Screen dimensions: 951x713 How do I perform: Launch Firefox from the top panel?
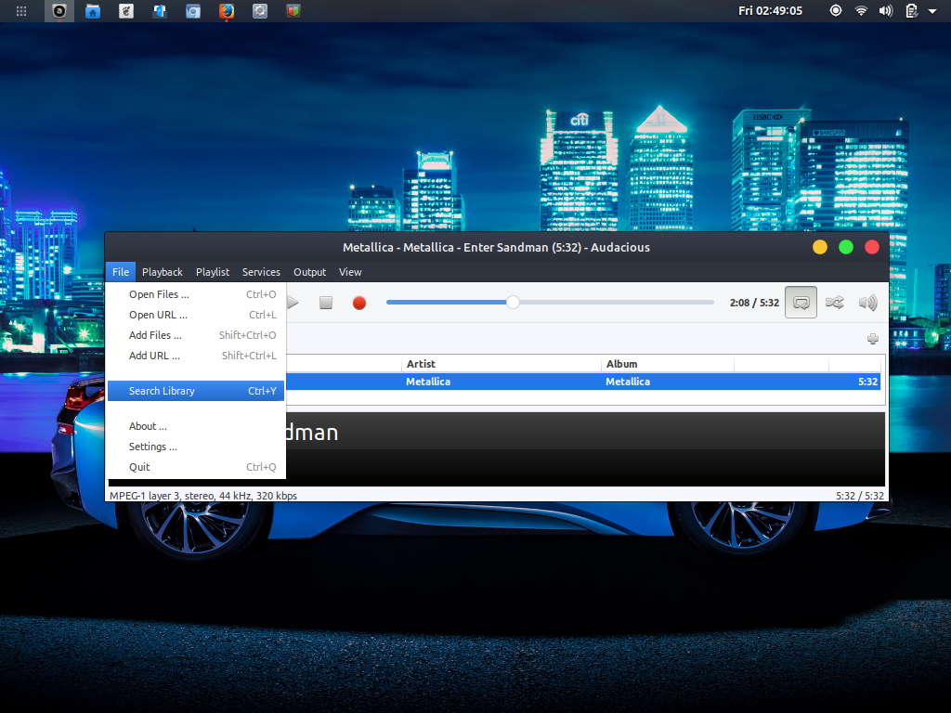[x=227, y=11]
